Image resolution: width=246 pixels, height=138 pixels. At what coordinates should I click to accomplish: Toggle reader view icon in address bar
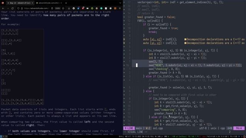coord(52,8)
